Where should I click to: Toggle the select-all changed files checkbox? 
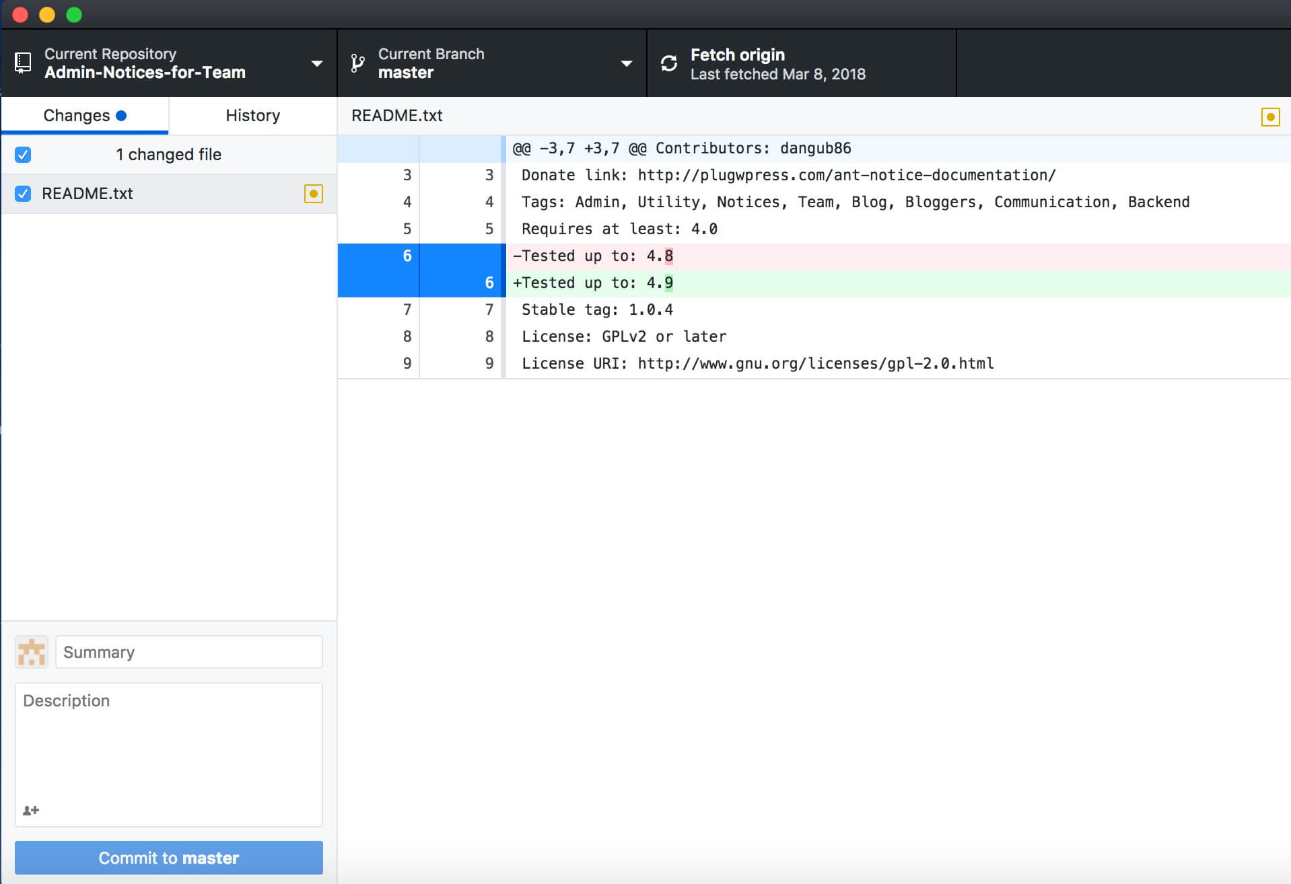pos(23,155)
